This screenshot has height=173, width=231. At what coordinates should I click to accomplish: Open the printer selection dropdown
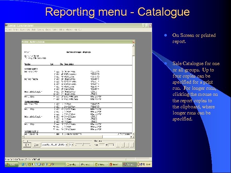click(66, 145)
